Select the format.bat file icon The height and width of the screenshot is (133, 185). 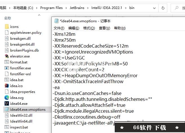[7, 62]
